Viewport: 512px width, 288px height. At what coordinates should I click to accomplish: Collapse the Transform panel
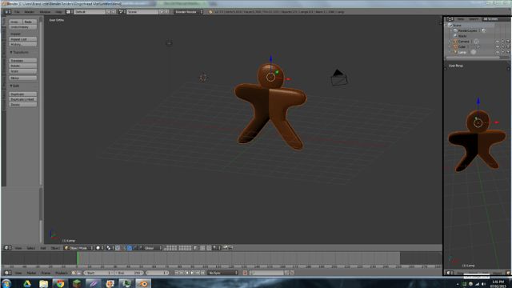coord(19,52)
